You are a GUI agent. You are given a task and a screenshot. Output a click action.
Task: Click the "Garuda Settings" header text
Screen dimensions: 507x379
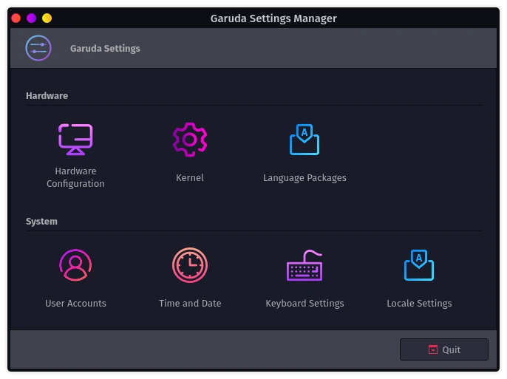coord(105,49)
